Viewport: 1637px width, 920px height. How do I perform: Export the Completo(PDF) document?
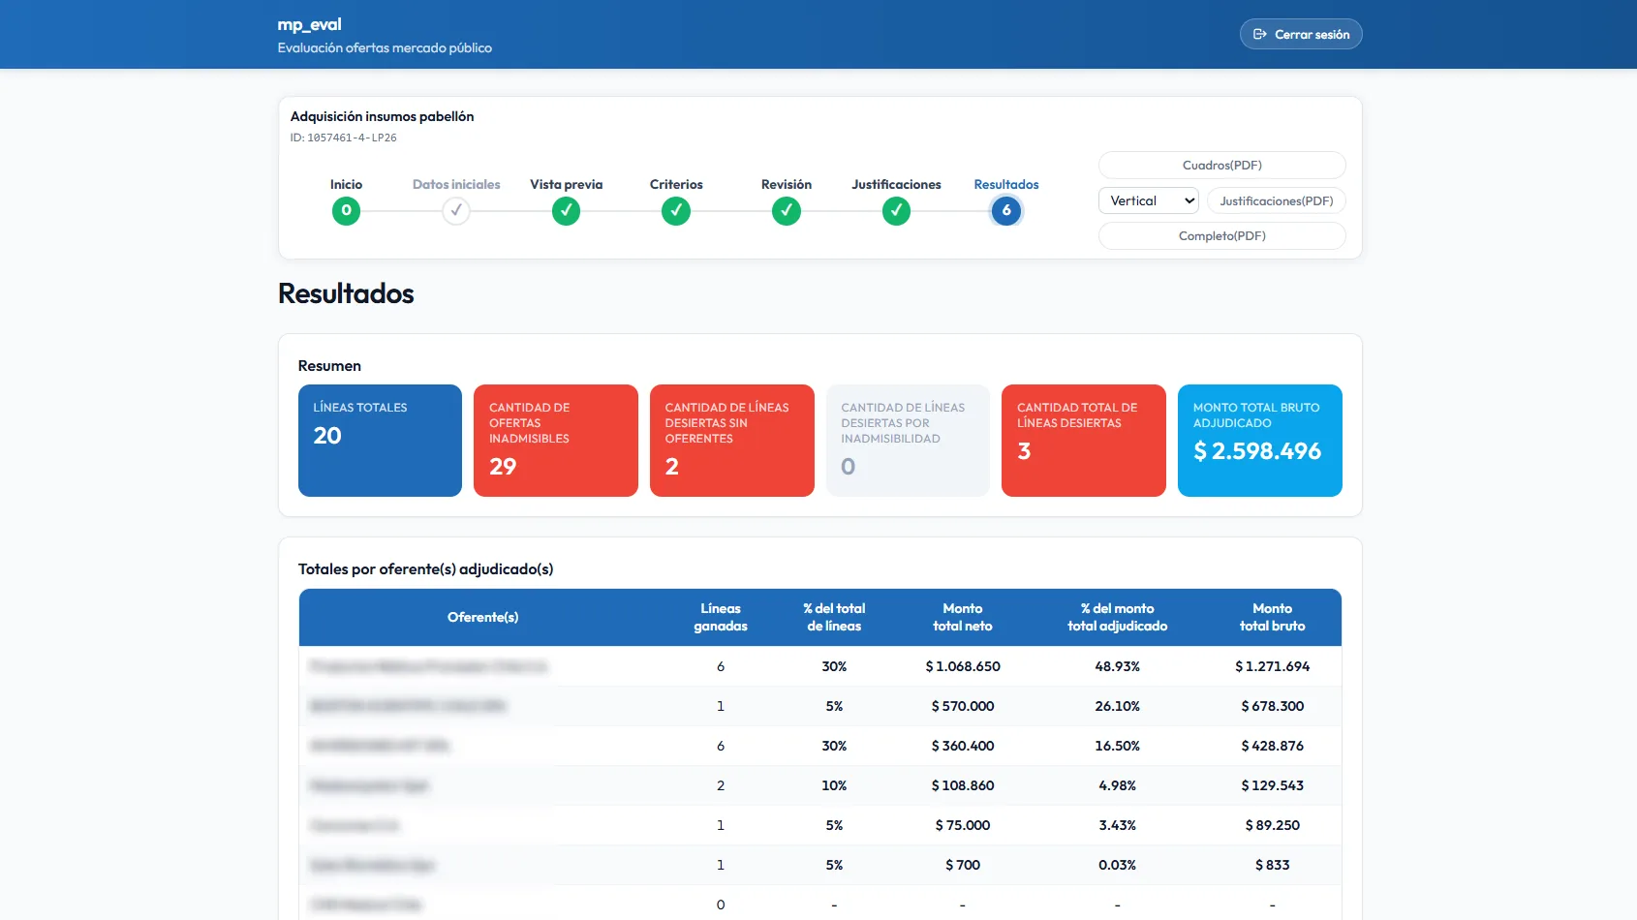pos(1221,236)
